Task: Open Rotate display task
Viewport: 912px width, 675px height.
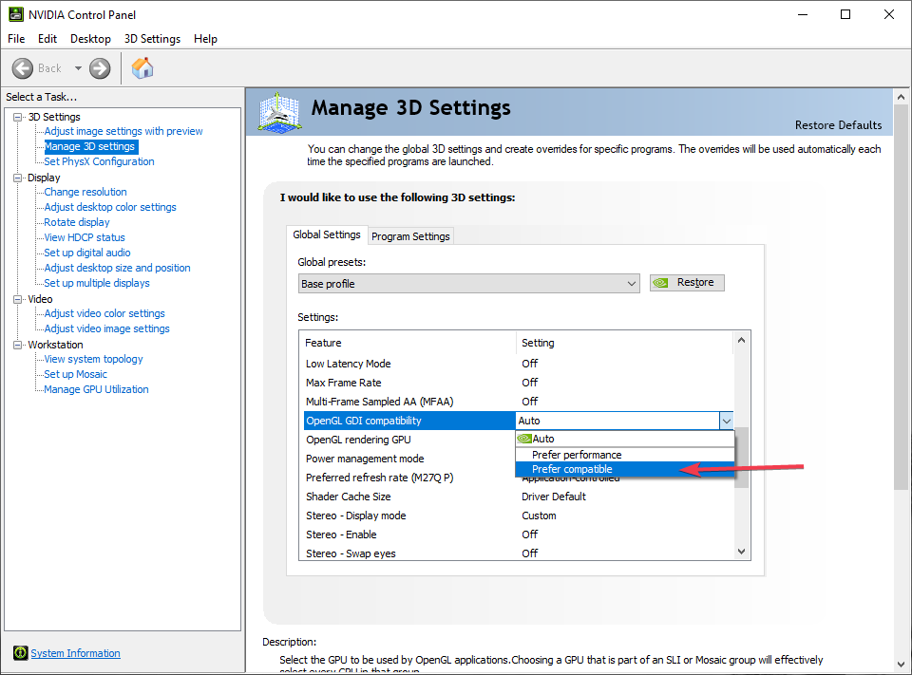Action: tap(77, 222)
